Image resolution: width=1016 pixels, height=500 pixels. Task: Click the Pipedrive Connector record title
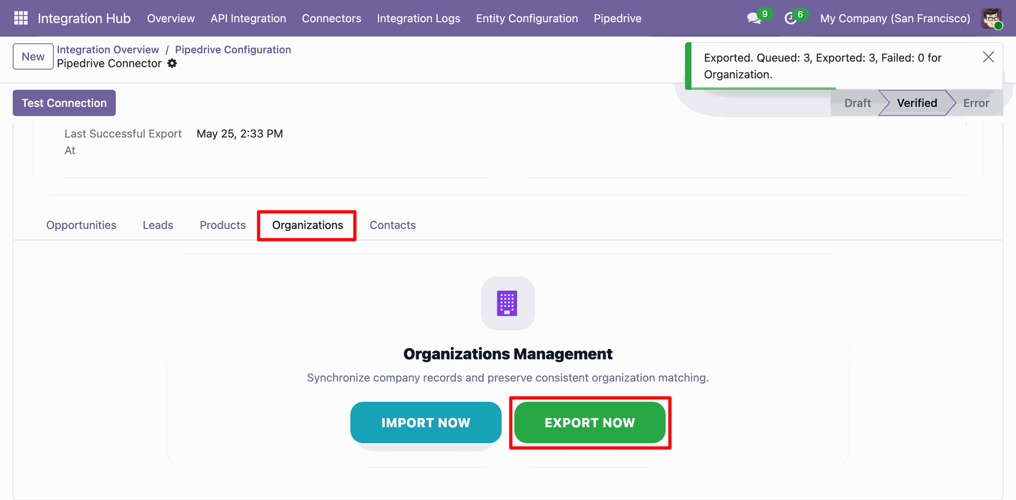(x=109, y=63)
